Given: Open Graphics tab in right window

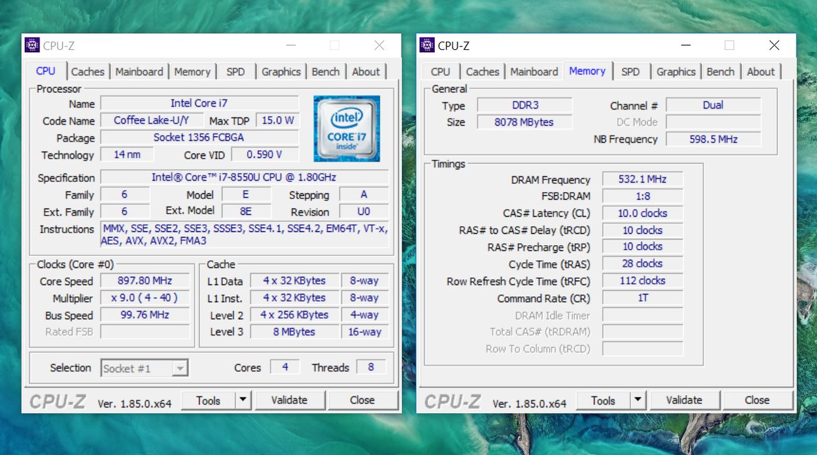Looking at the screenshot, I should point(676,71).
